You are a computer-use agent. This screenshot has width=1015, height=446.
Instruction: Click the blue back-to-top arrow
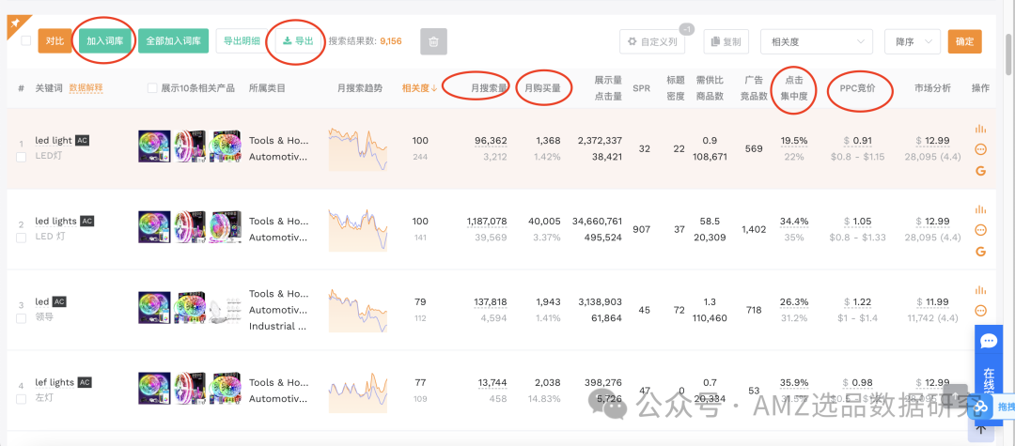pyautogui.click(x=980, y=428)
